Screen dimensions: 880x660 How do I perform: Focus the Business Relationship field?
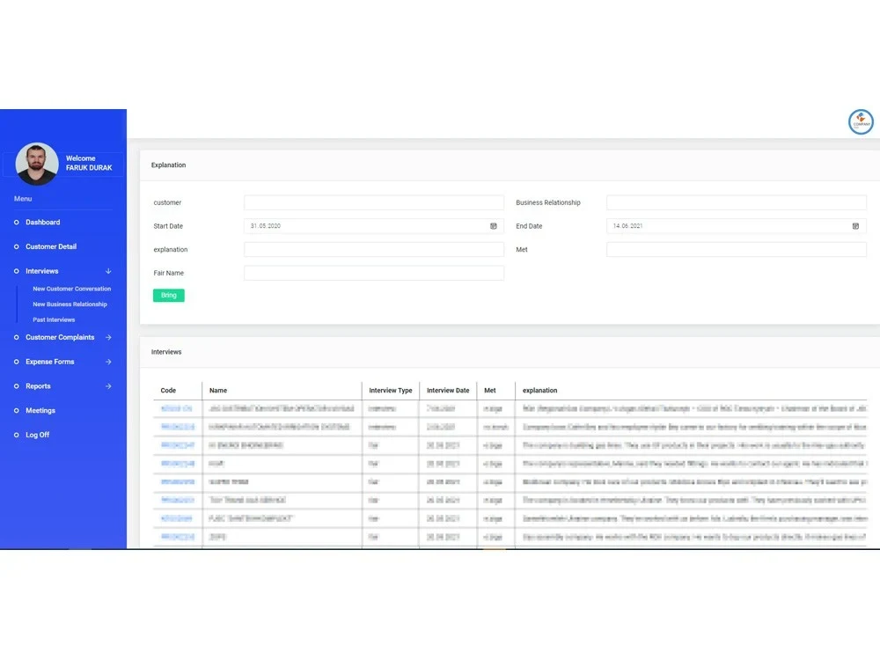coord(737,202)
